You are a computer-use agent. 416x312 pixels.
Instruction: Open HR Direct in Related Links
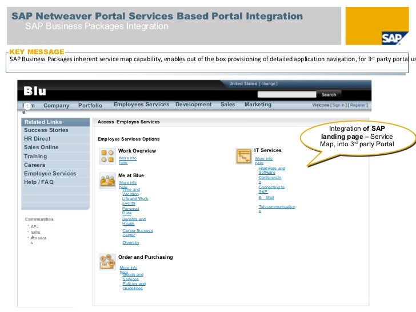tap(37, 139)
